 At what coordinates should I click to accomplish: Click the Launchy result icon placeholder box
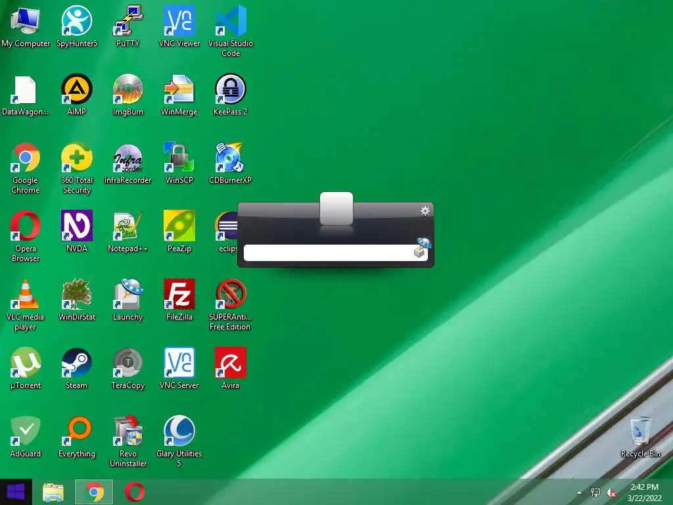tap(336, 208)
